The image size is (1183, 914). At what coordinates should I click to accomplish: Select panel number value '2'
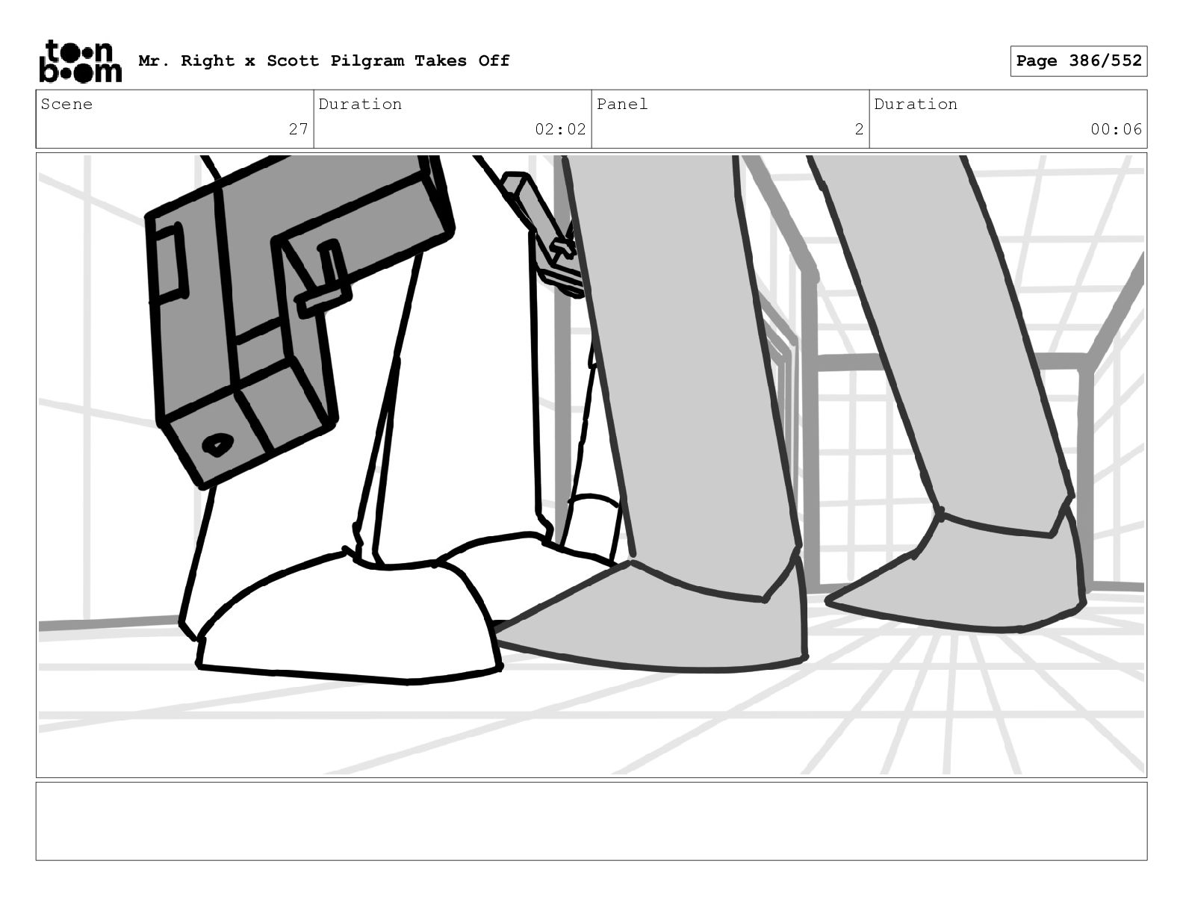[x=859, y=129]
